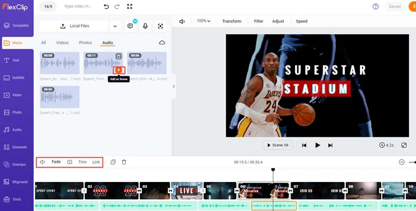416x211 pixels.
Task: Select the Media sidebar panel
Action: [17, 42]
